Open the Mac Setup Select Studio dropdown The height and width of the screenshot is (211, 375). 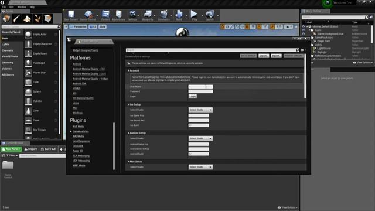tap(200, 167)
